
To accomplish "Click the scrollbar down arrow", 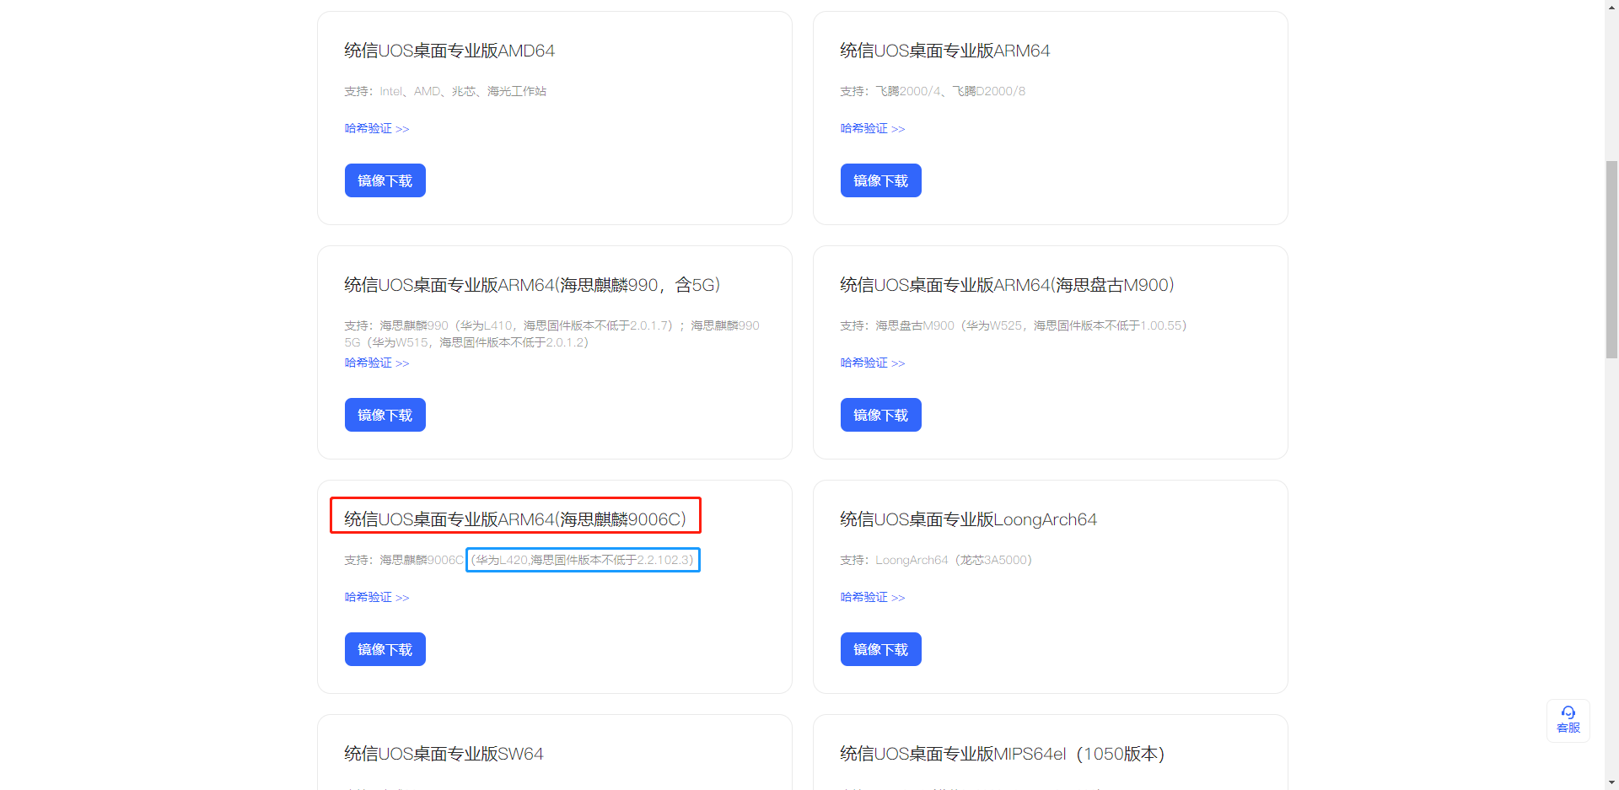I will [1611, 782].
